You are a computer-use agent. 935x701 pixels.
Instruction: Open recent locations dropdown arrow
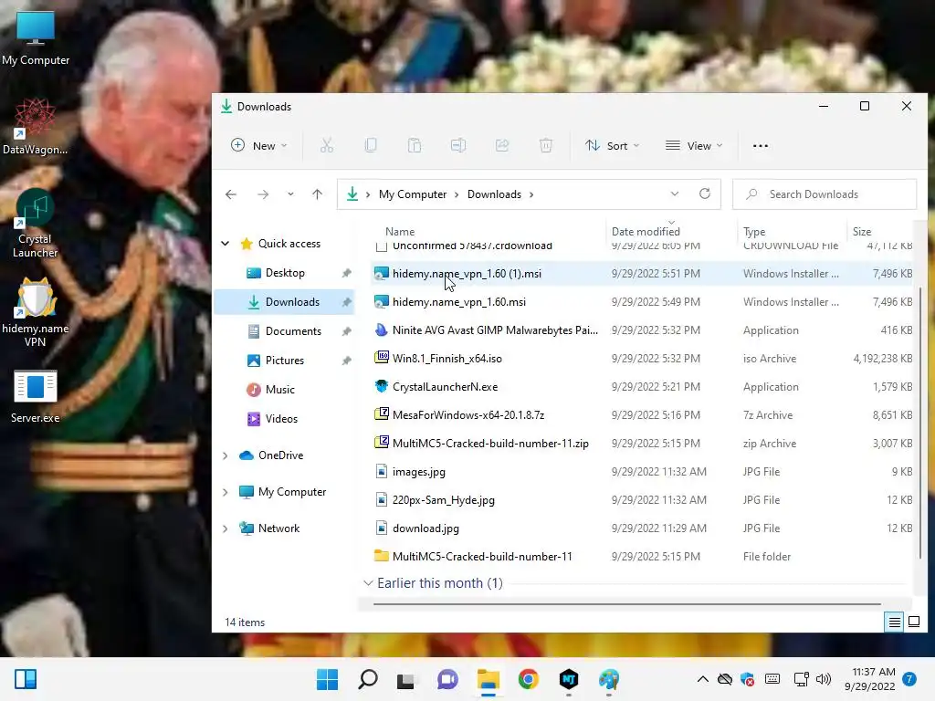click(x=290, y=194)
